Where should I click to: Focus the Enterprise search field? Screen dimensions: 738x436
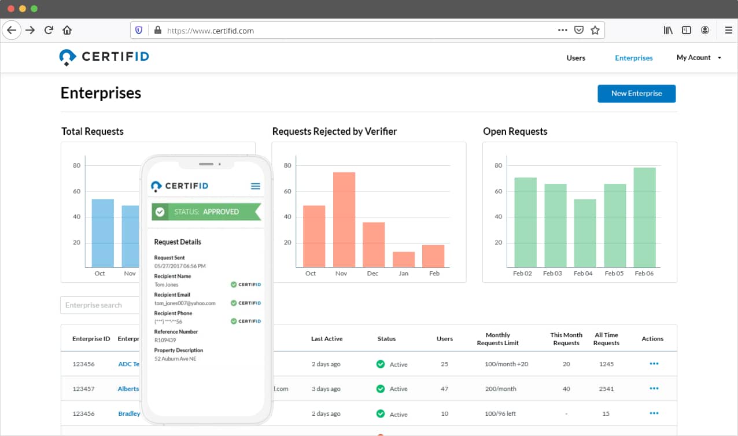pyautogui.click(x=101, y=305)
